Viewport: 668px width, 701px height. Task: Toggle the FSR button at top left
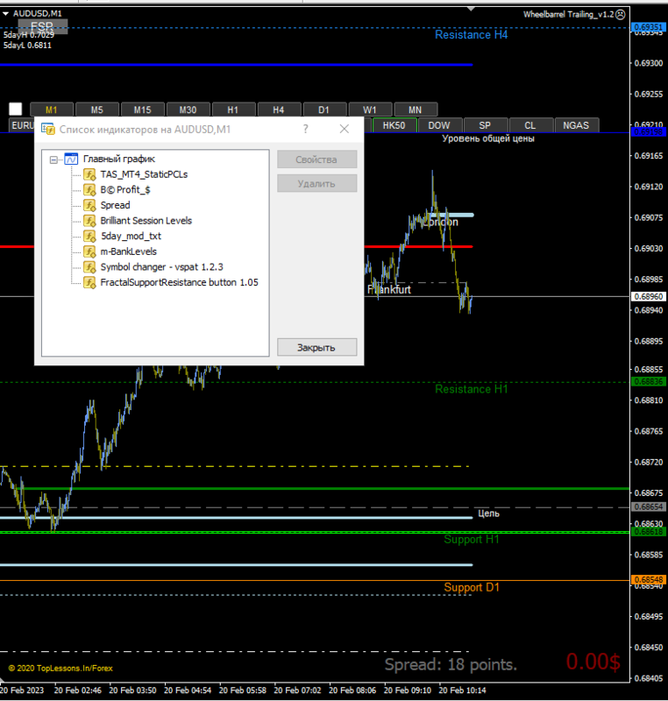pyautogui.click(x=42, y=26)
